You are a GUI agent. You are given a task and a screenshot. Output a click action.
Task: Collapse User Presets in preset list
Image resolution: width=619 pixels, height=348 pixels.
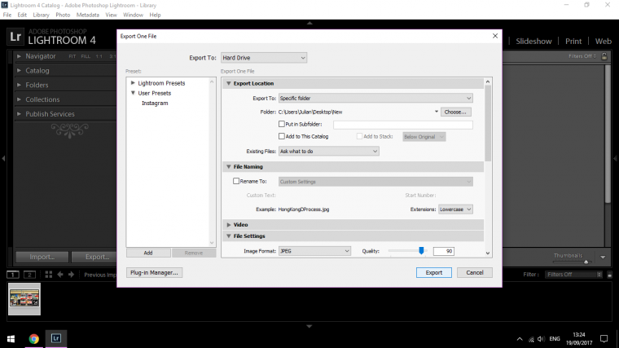pos(133,93)
